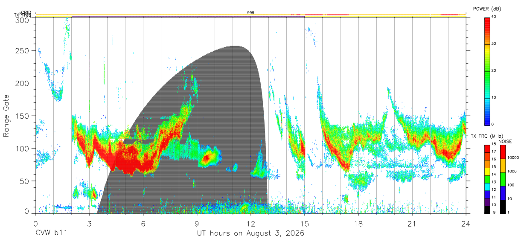Select '13' on the TX FRQ scale
This screenshot has width=524, height=242.
pyautogui.click(x=494, y=182)
